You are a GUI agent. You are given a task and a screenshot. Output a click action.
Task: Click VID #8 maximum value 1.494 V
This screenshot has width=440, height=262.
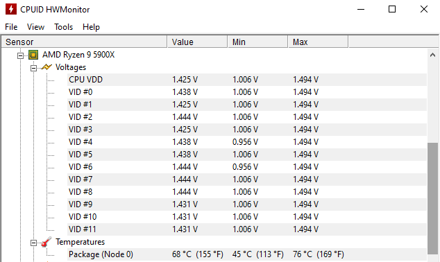305,192
